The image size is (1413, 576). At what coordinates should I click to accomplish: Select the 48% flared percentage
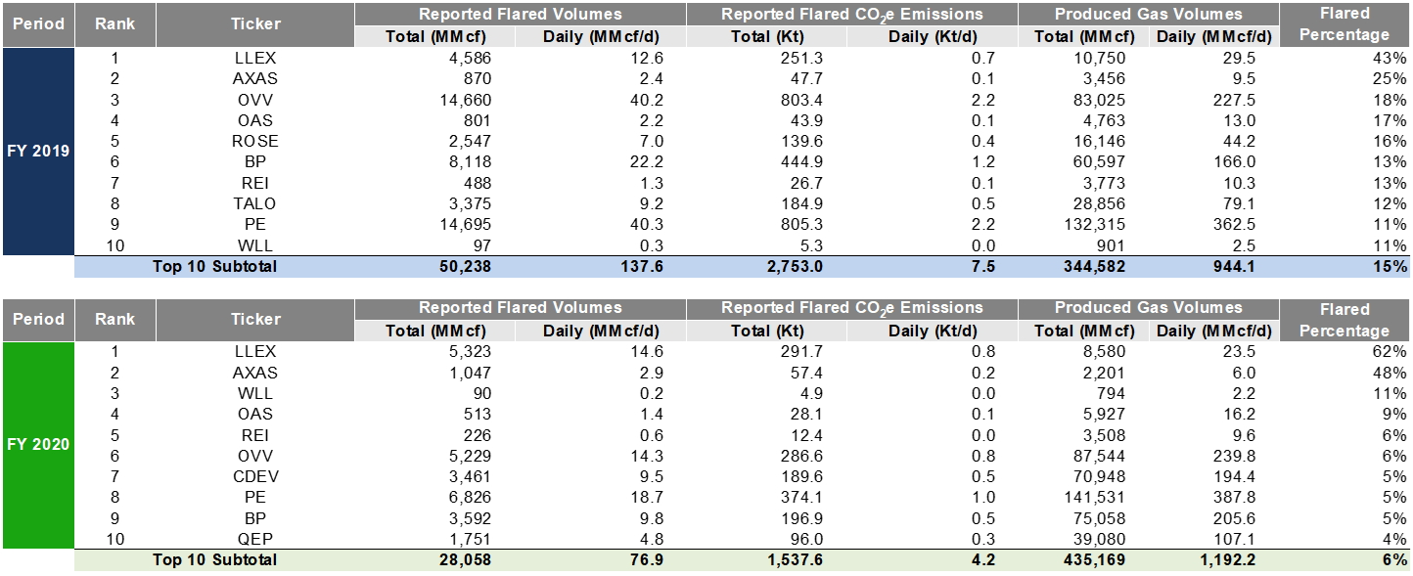(x=1391, y=373)
